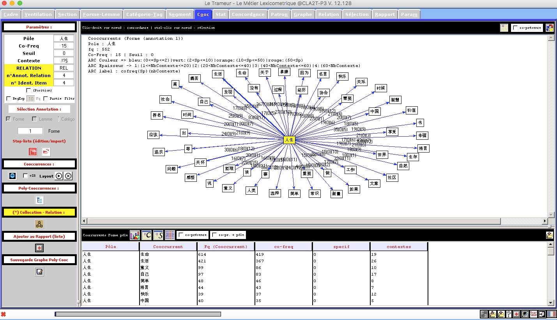This screenshot has height=320, width=557.
Task: Click the Pôle input field
Action: [x=64, y=39]
